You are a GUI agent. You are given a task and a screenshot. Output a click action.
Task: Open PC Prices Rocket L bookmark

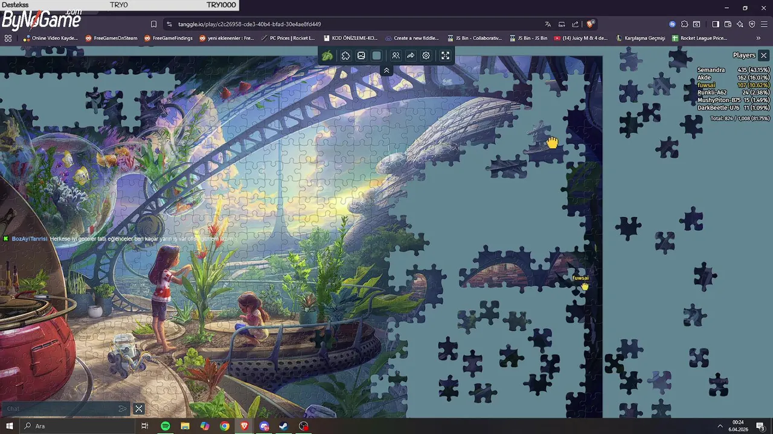[288, 38]
